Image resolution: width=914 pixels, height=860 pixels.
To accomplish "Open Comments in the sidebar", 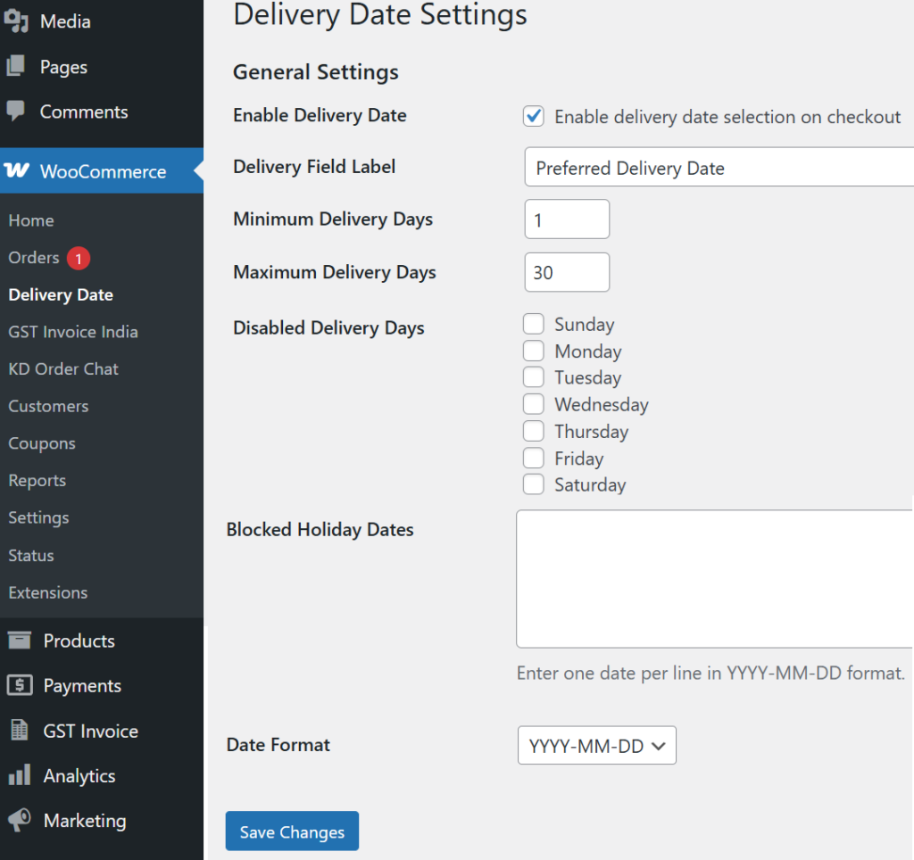I will (x=84, y=112).
